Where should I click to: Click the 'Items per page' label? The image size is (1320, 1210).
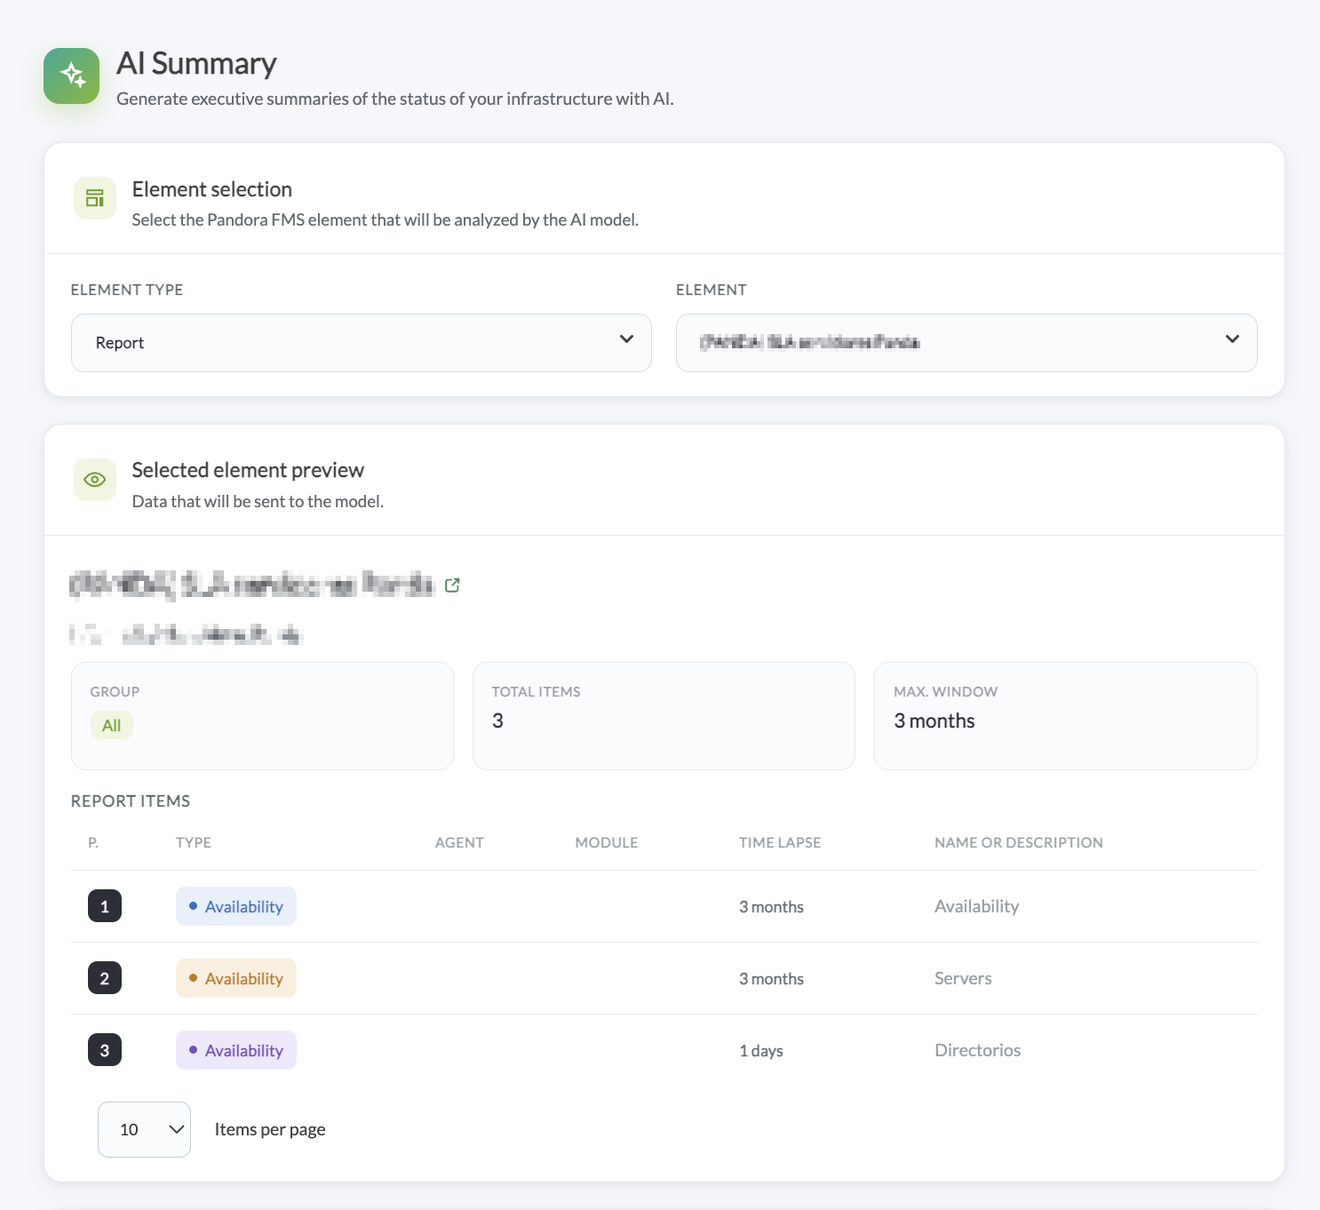(x=270, y=1129)
